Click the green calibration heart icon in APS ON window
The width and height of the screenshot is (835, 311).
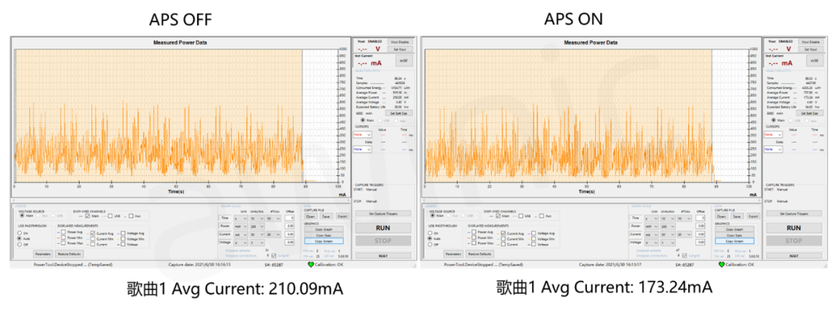coord(721,264)
